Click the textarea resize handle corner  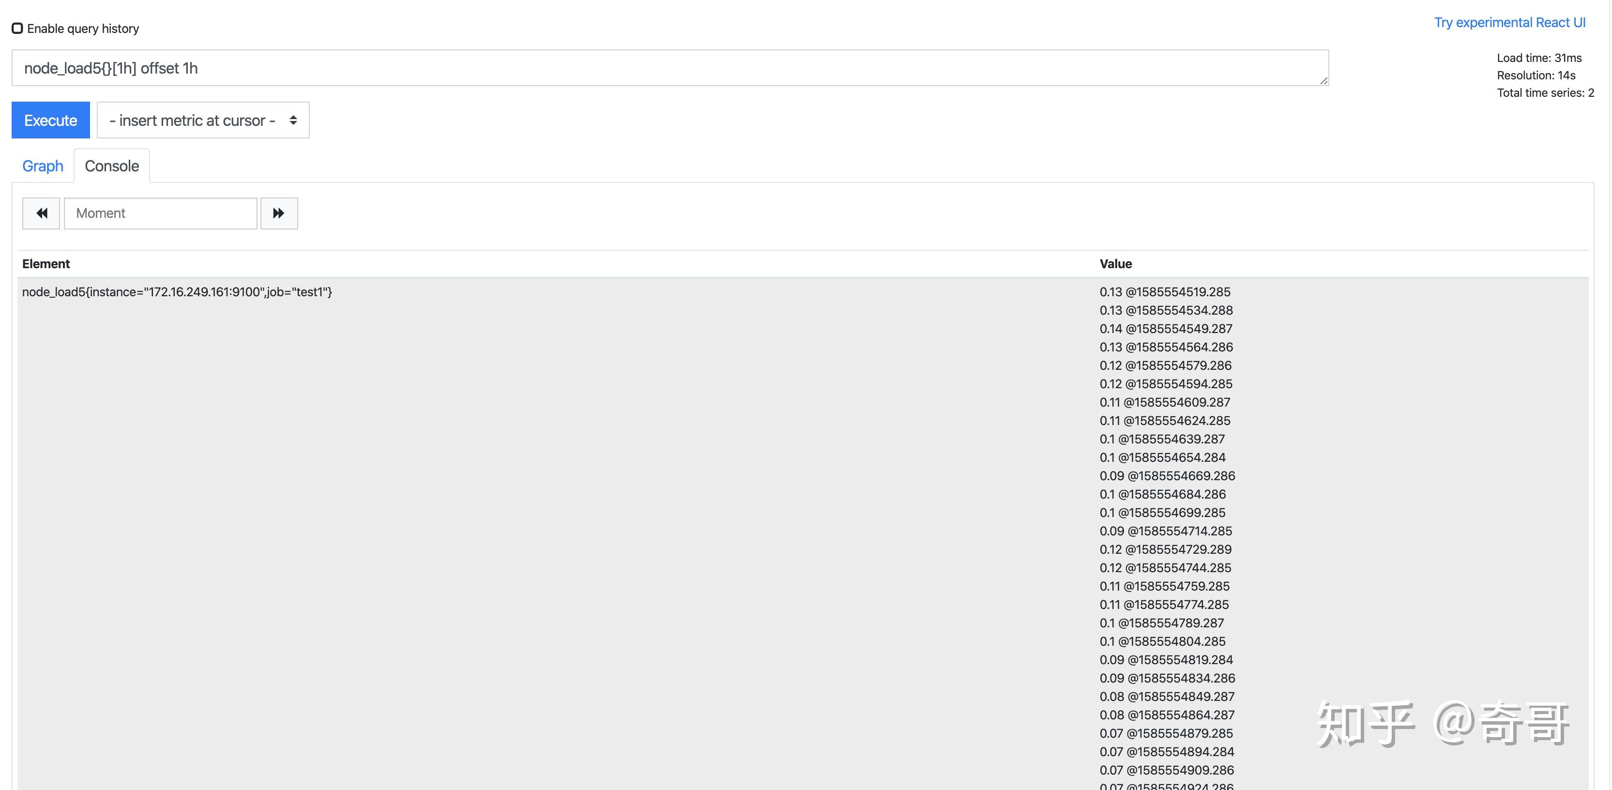(1323, 80)
